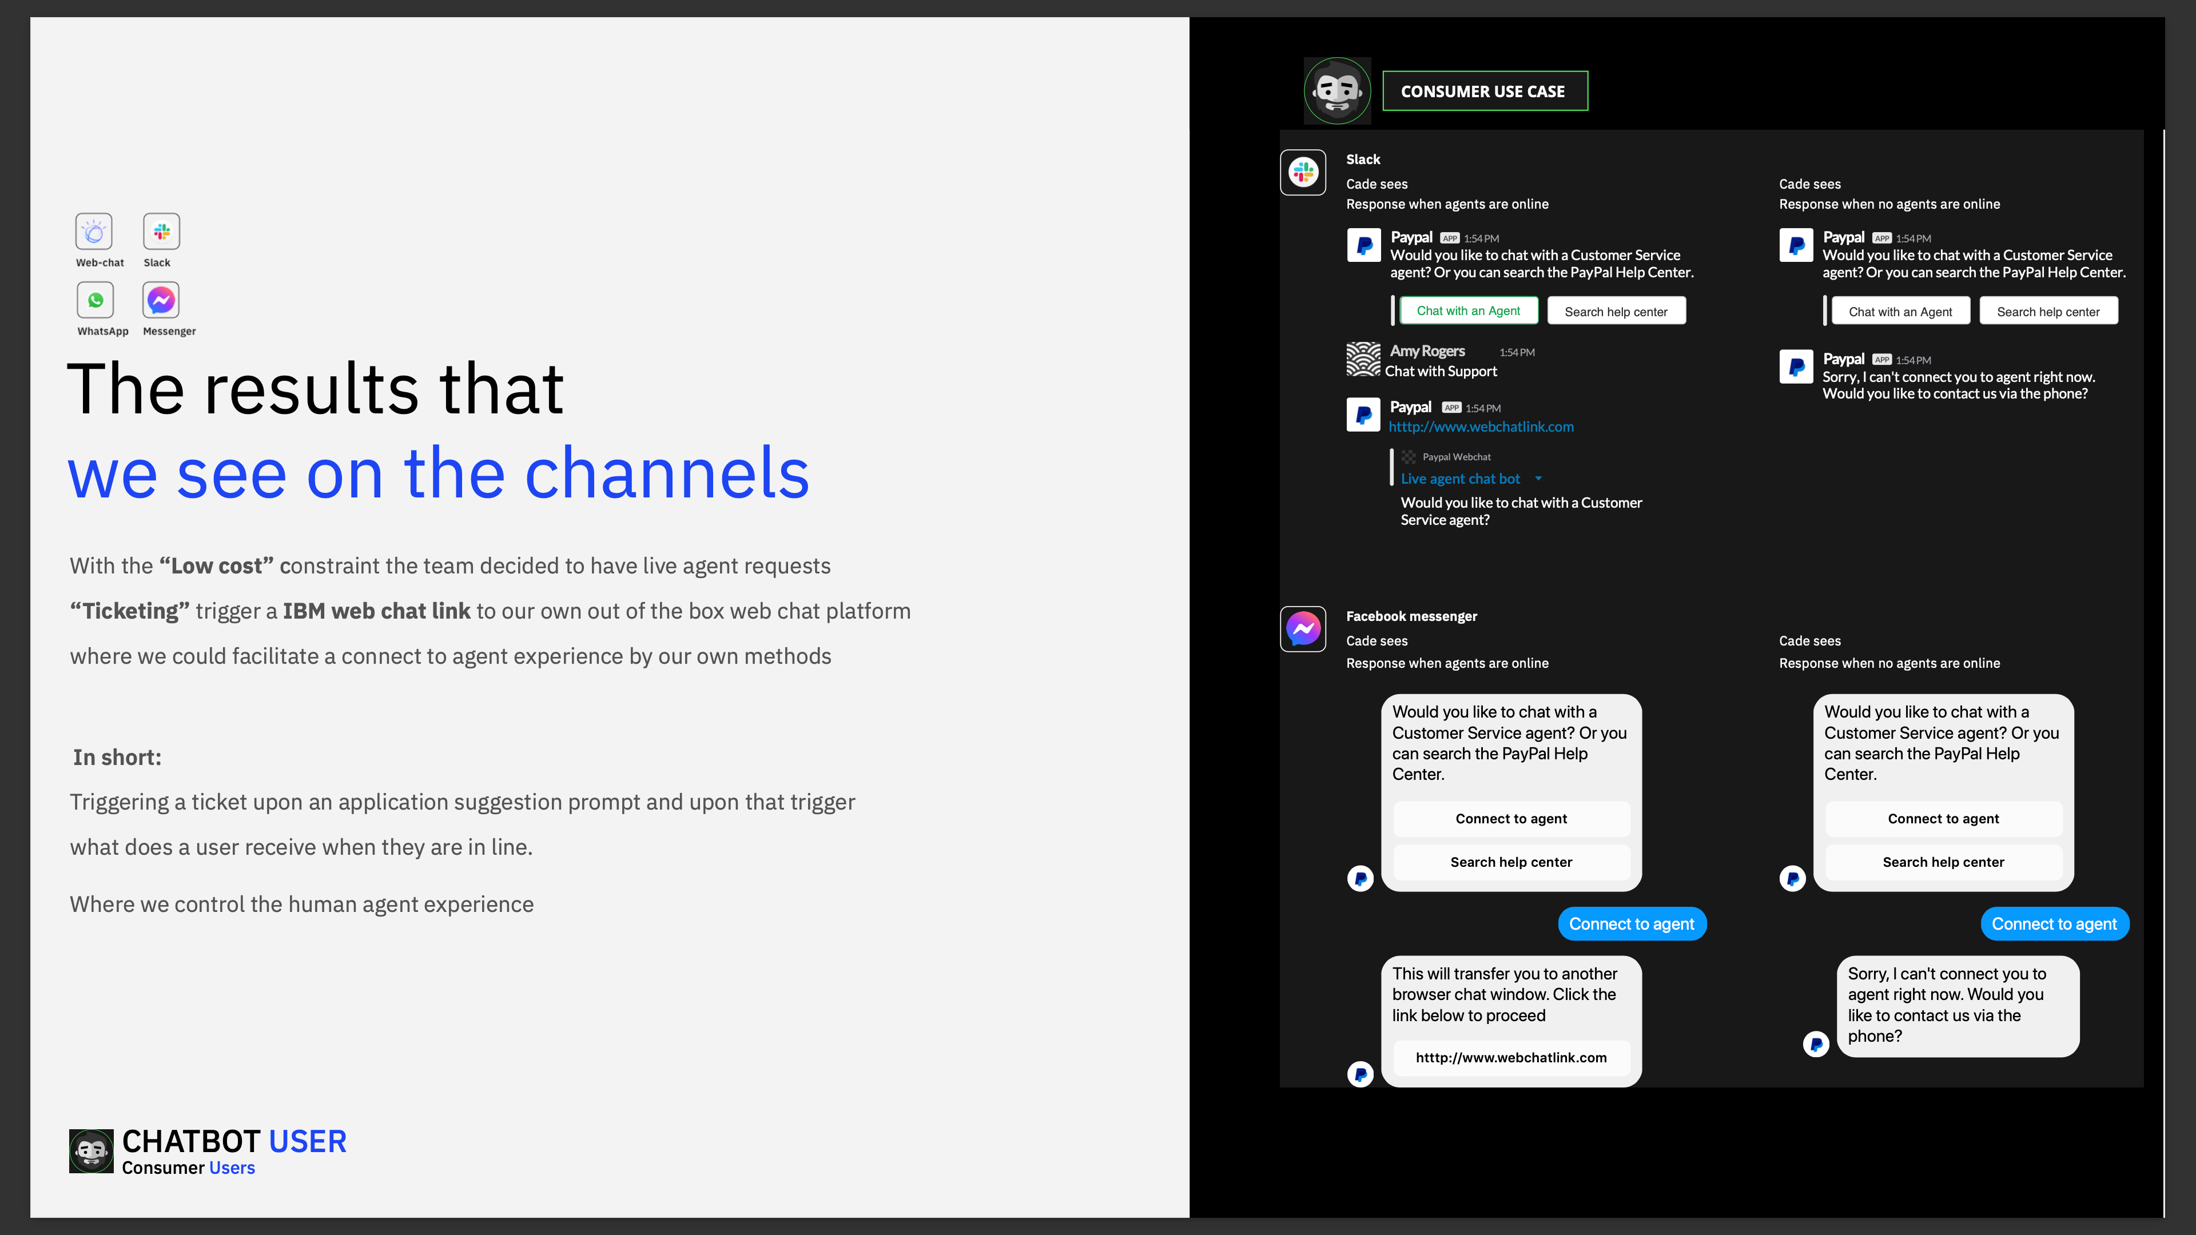Viewport: 2196px width, 1235px height.
Task: Click Paypal avatar below no-agents Messenger bubble
Action: pos(1793,878)
